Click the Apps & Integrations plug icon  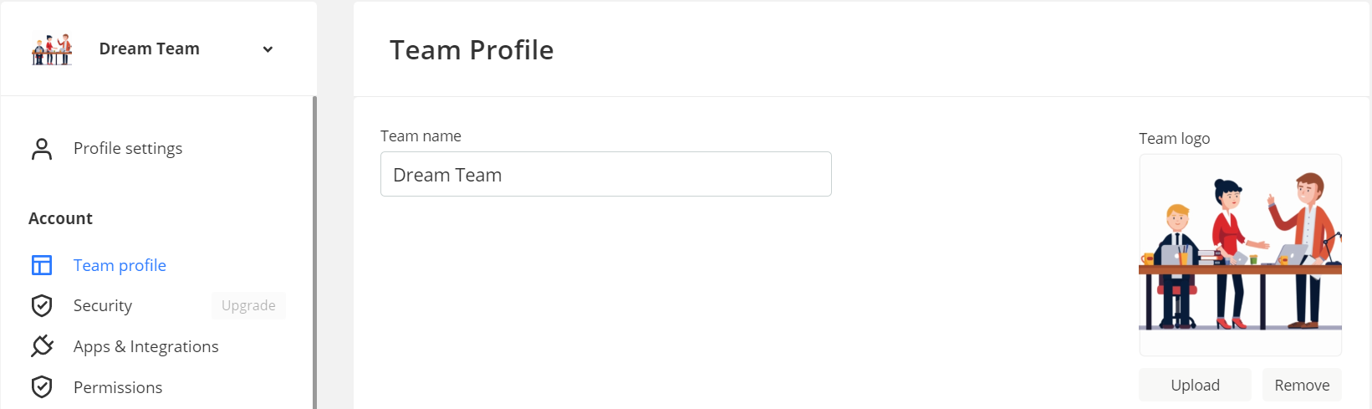(42, 346)
